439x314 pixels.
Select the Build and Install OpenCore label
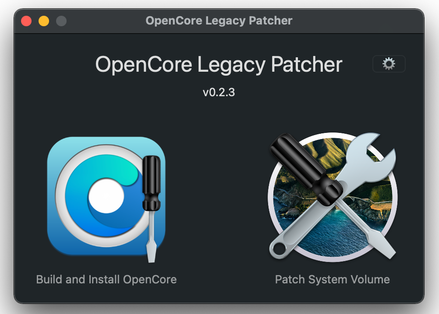(106, 279)
